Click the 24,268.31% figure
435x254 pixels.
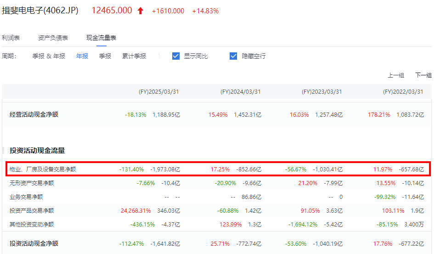tap(136, 211)
